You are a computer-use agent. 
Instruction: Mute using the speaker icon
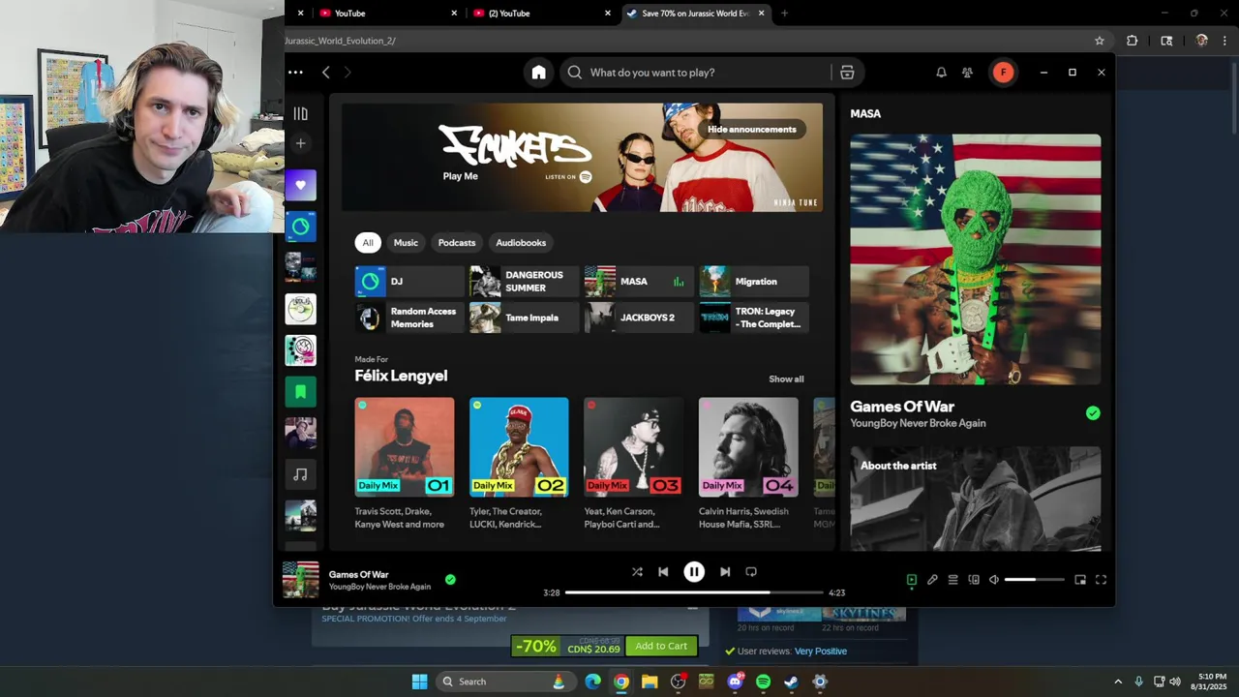[994, 580]
